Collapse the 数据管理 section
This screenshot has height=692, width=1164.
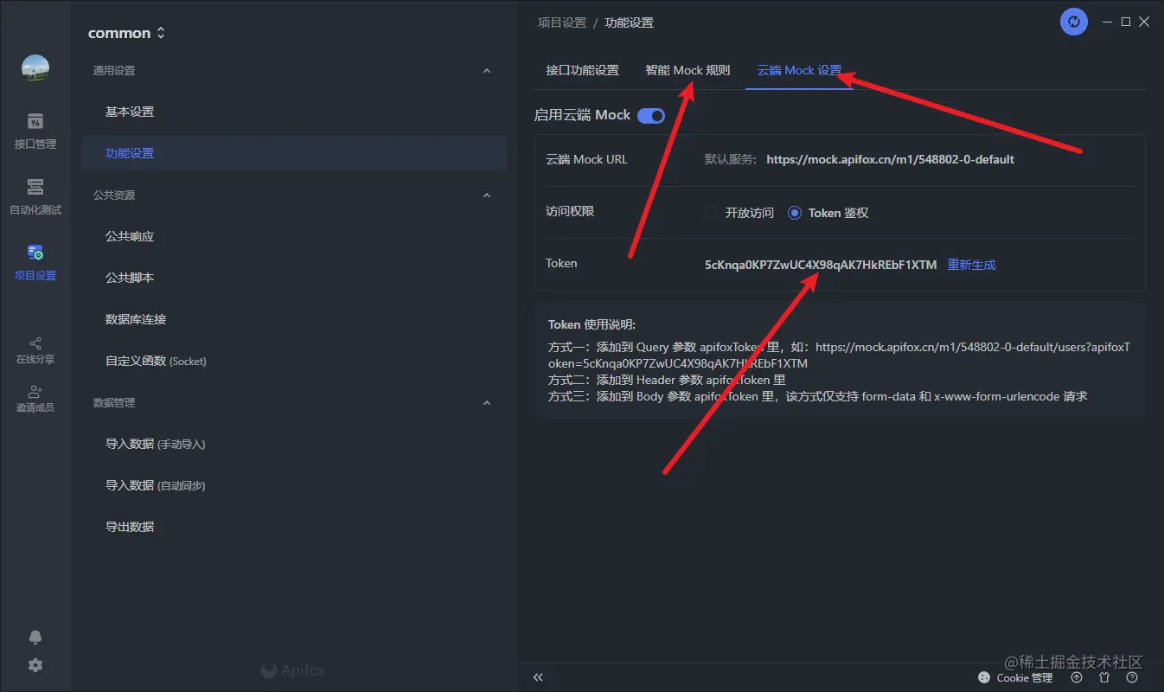(487, 403)
